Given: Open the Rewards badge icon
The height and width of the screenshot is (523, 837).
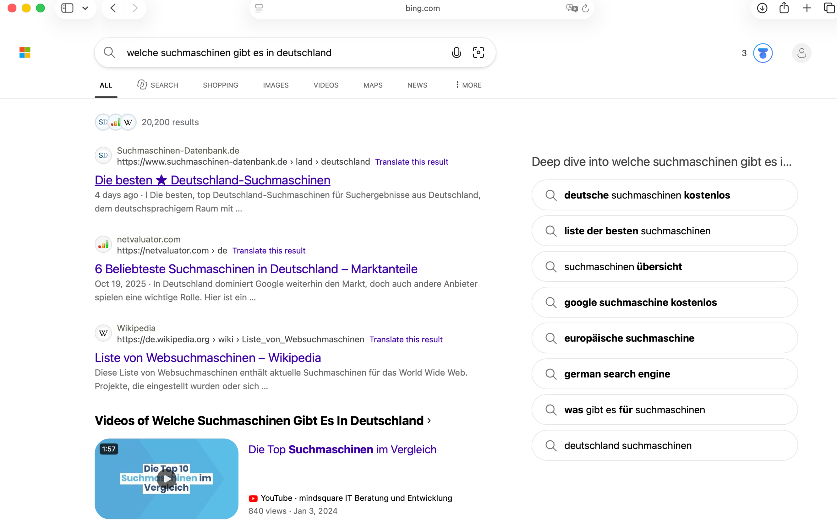Looking at the screenshot, I should pos(763,53).
